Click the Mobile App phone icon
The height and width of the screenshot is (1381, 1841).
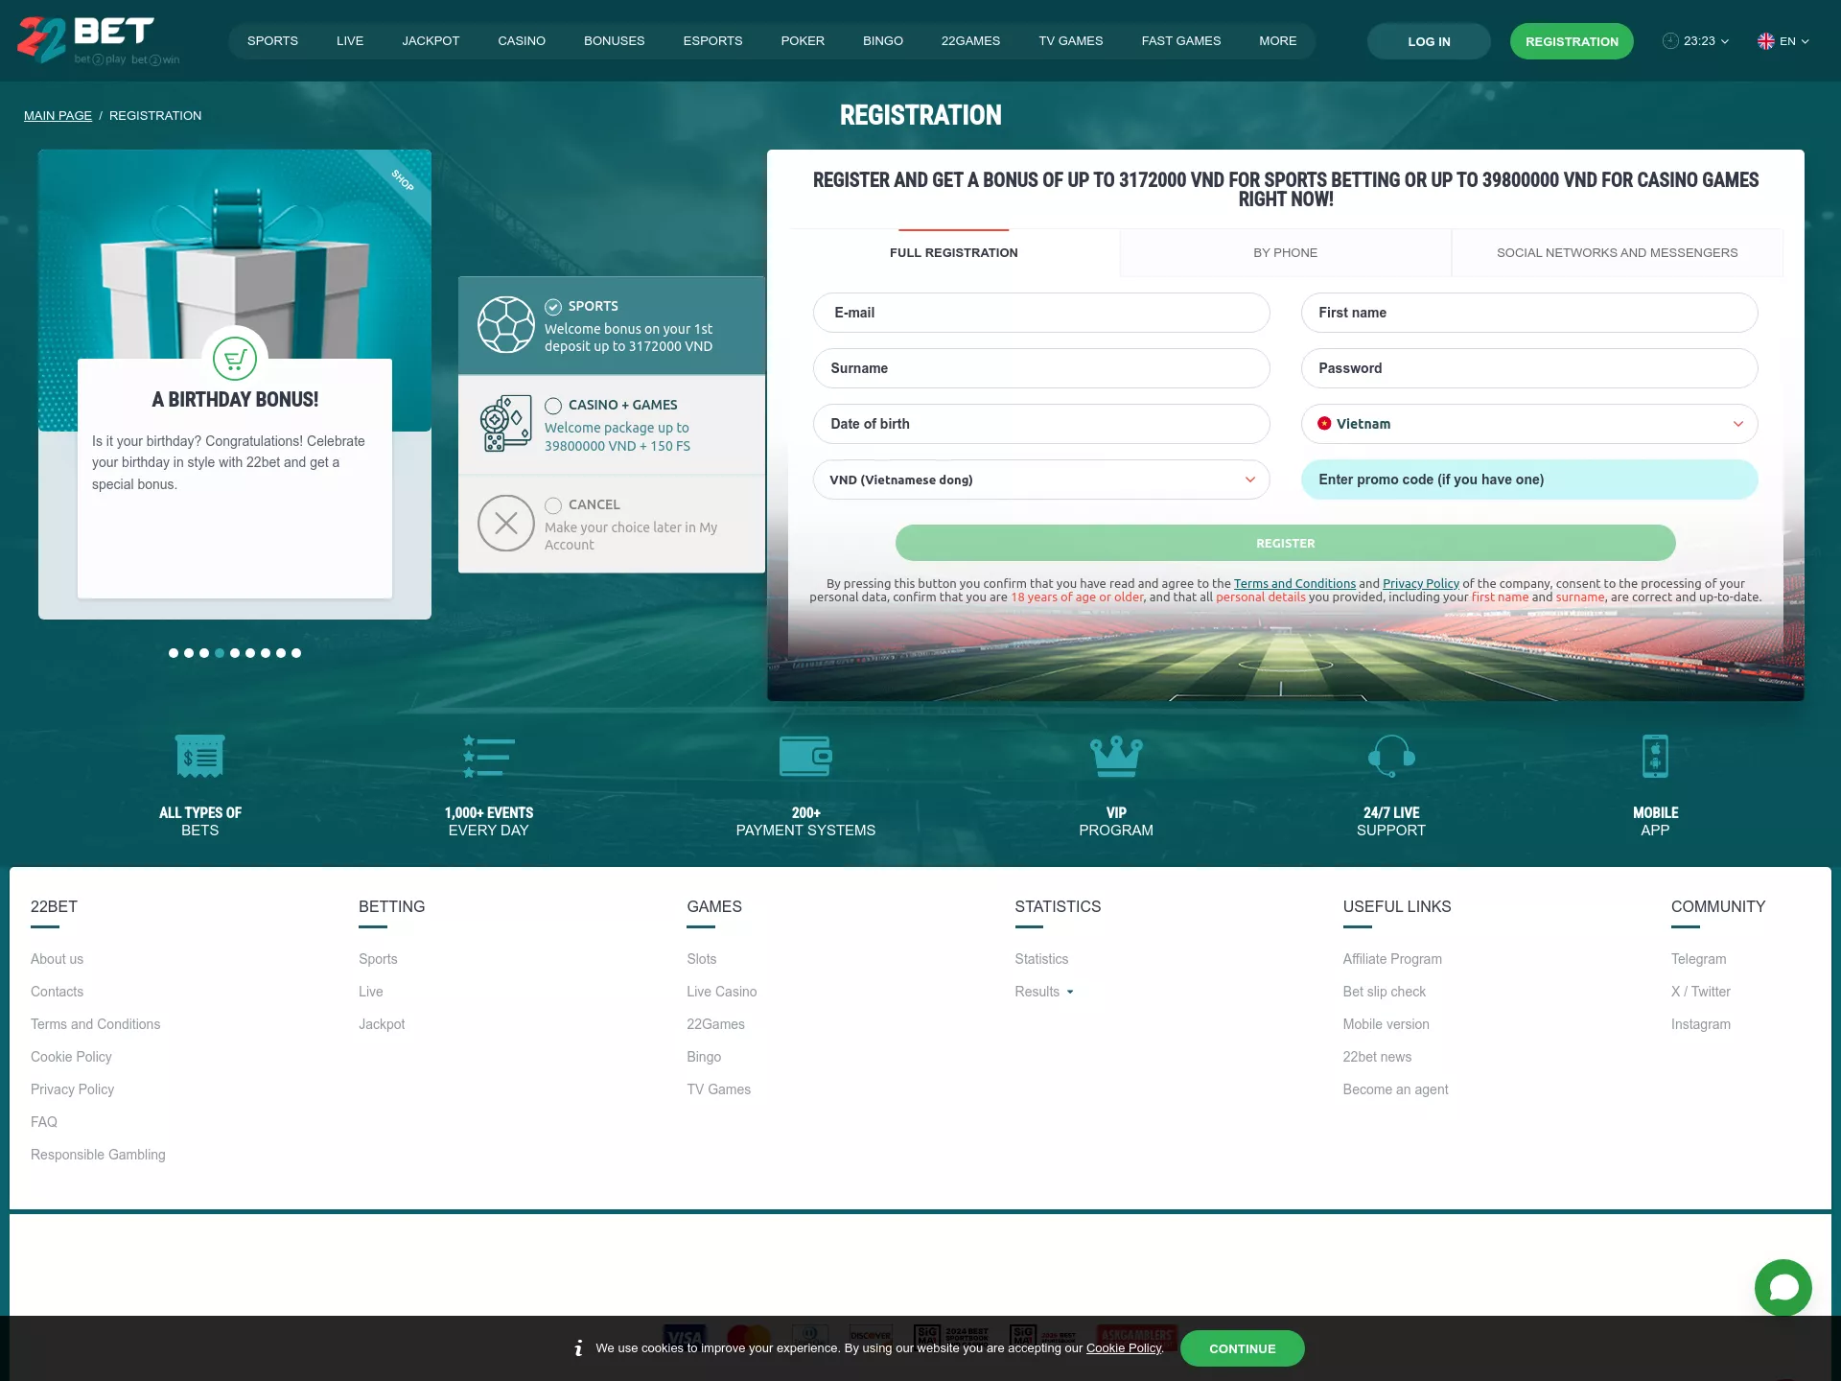(1655, 757)
